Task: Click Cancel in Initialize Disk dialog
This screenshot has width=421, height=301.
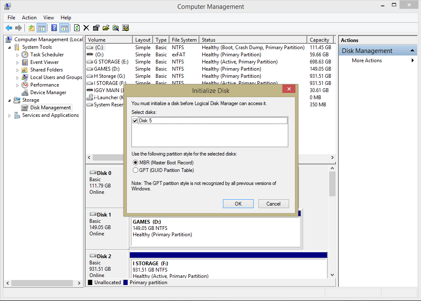Action: click(x=273, y=203)
